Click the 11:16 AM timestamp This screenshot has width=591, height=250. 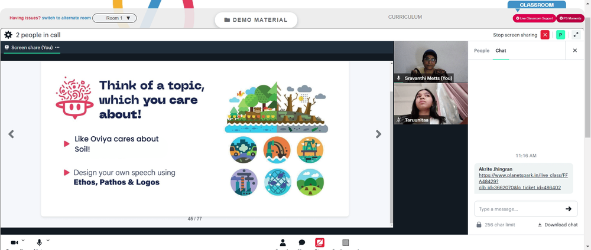[526, 155]
